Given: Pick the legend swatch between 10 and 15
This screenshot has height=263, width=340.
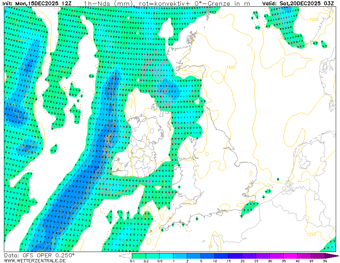Looking at the screenshot, I should coord(222,256).
